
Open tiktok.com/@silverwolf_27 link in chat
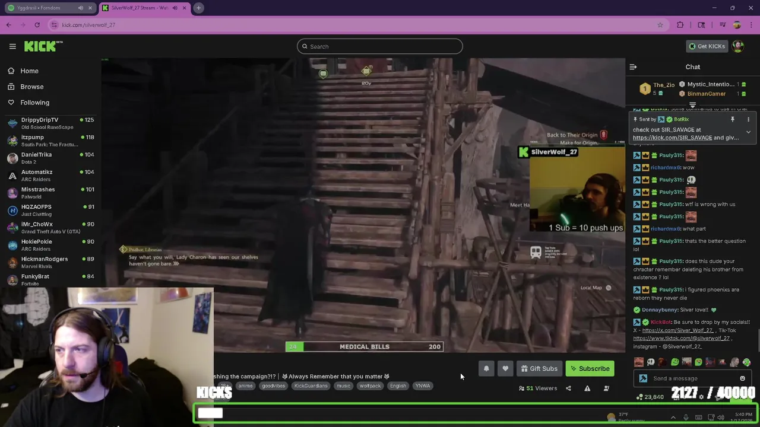click(x=681, y=338)
